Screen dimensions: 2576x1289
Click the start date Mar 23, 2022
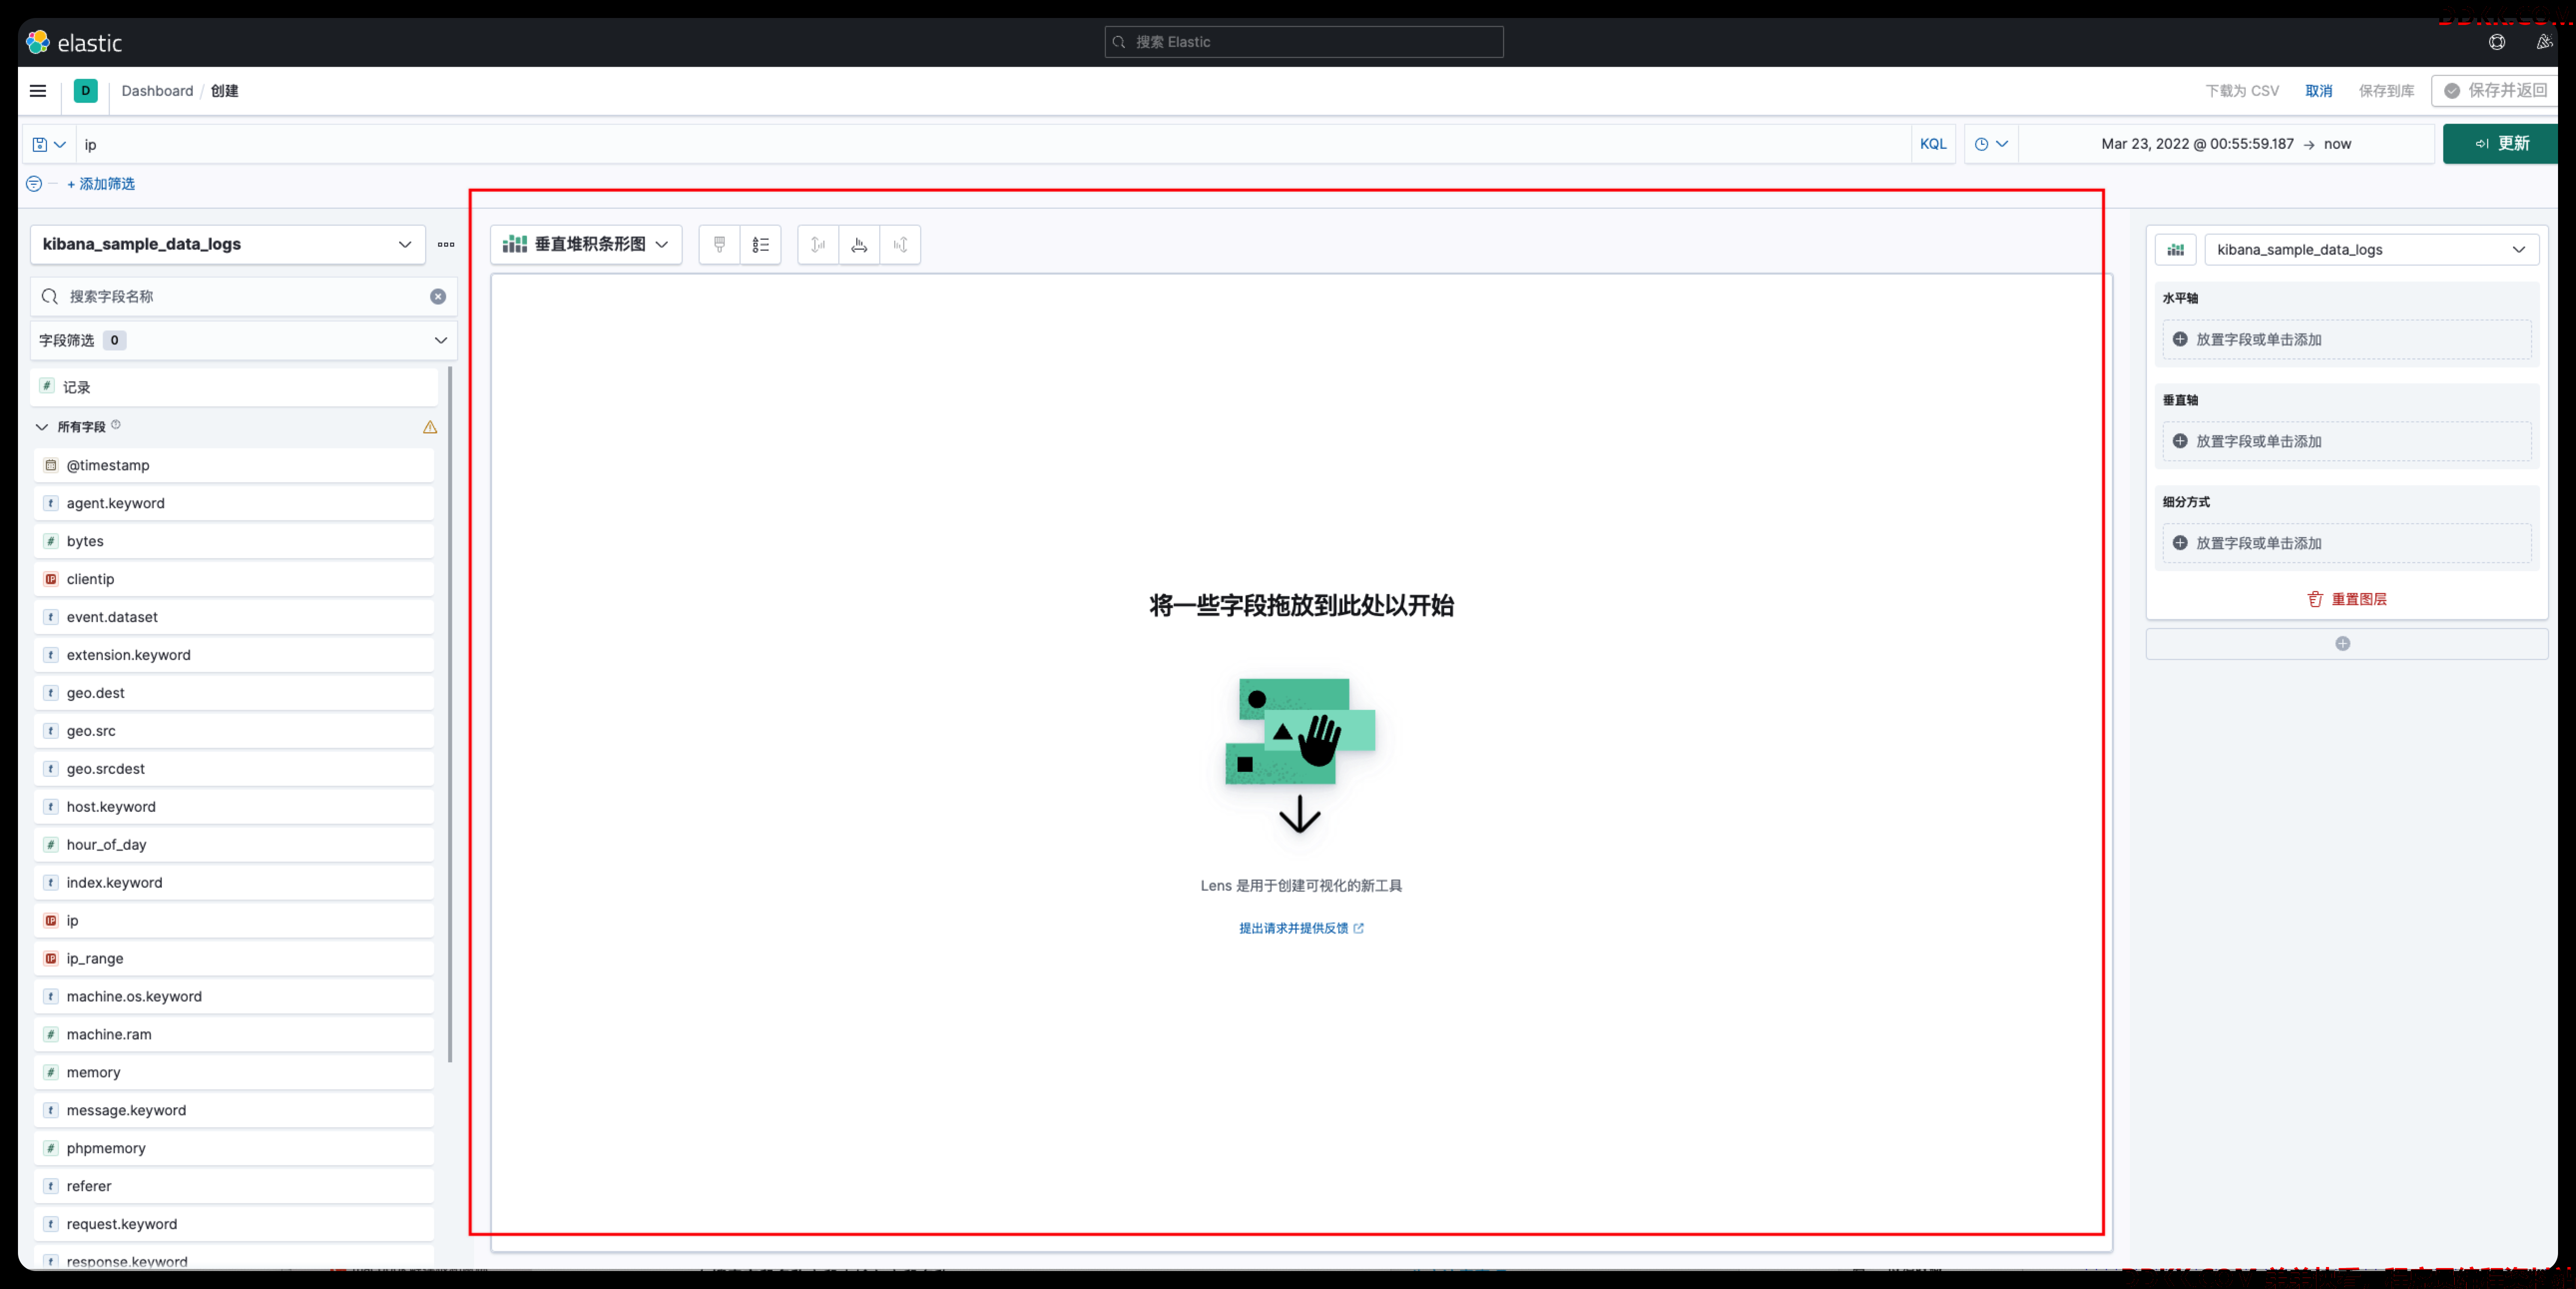(2197, 144)
